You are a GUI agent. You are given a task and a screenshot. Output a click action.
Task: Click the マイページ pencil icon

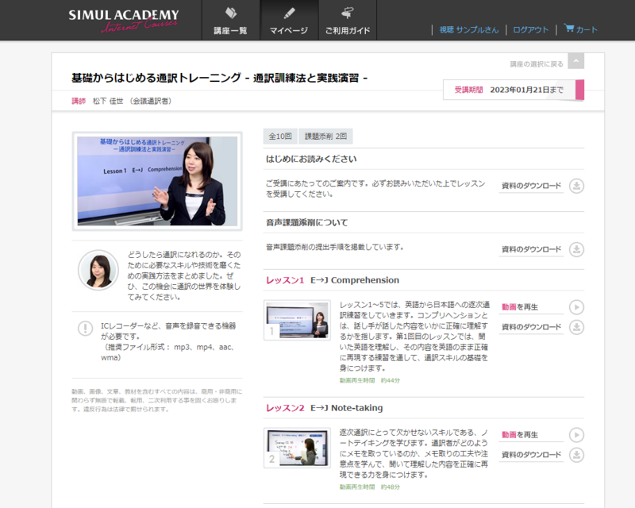pyautogui.click(x=289, y=13)
